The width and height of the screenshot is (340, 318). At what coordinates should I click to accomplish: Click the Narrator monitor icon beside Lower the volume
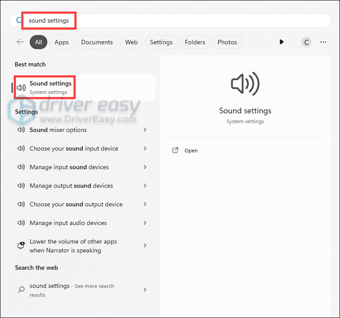21,245
